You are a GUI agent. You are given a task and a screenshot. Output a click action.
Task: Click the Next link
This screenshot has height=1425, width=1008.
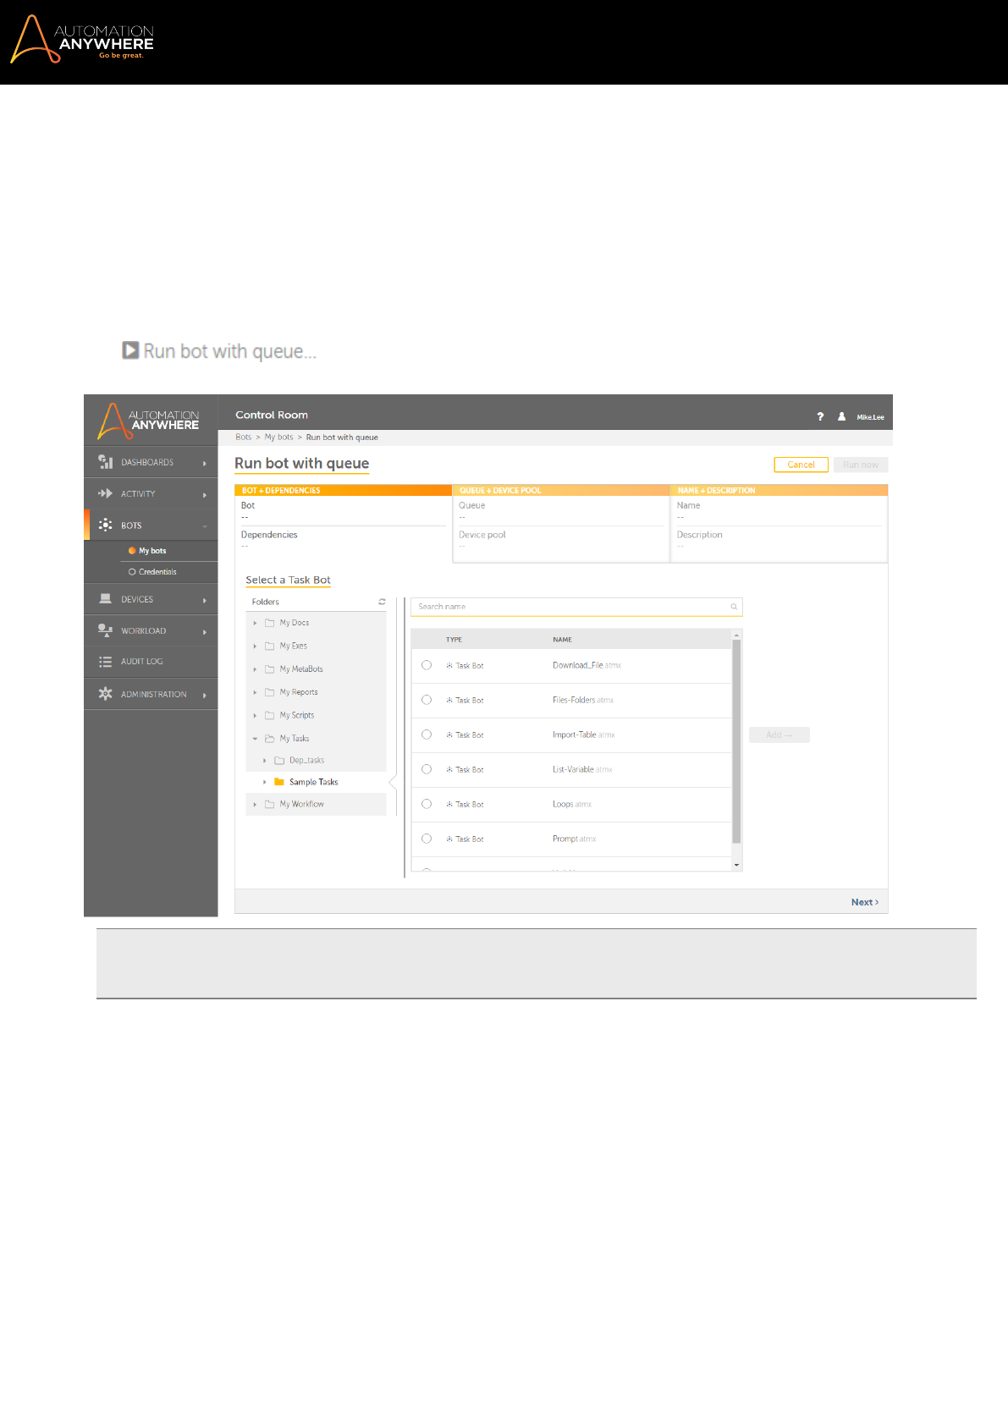tap(865, 902)
